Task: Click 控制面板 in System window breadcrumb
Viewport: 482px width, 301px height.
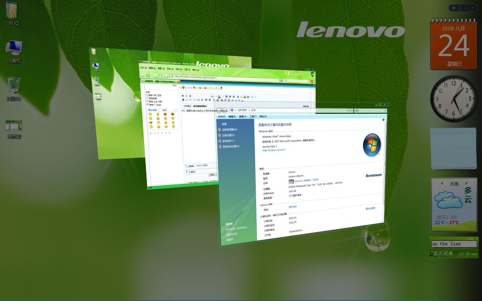Action: tap(242, 110)
